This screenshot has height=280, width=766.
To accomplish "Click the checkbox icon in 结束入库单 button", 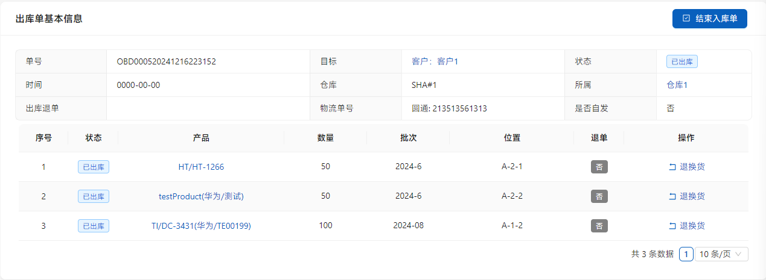I will (x=686, y=19).
